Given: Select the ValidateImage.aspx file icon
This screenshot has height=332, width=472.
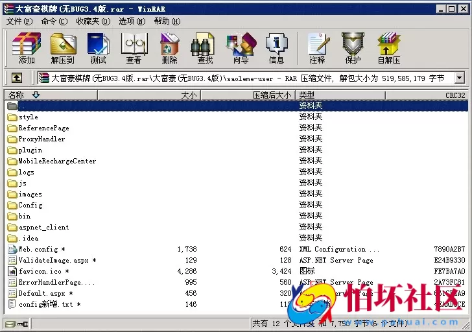Looking at the screenshot, I should (12, 260).
